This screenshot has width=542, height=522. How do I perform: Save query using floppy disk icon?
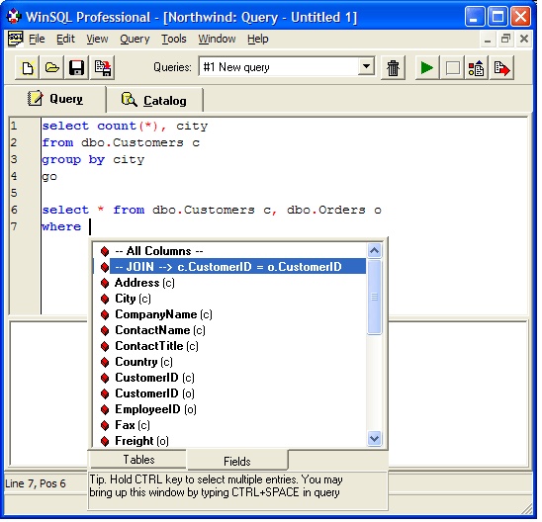77,67
